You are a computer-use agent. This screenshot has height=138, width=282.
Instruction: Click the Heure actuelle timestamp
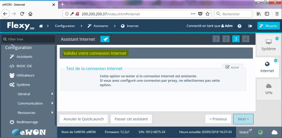tap(205, 132)
